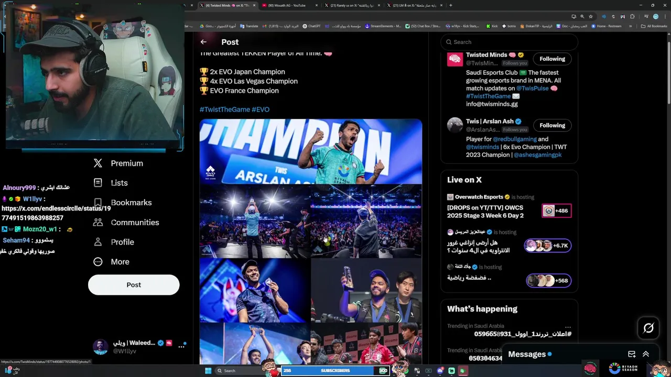Open account options dots beside Waleed
Image resolution: width=671 pixels, height=377 pixels.
(x=181, y=346)
